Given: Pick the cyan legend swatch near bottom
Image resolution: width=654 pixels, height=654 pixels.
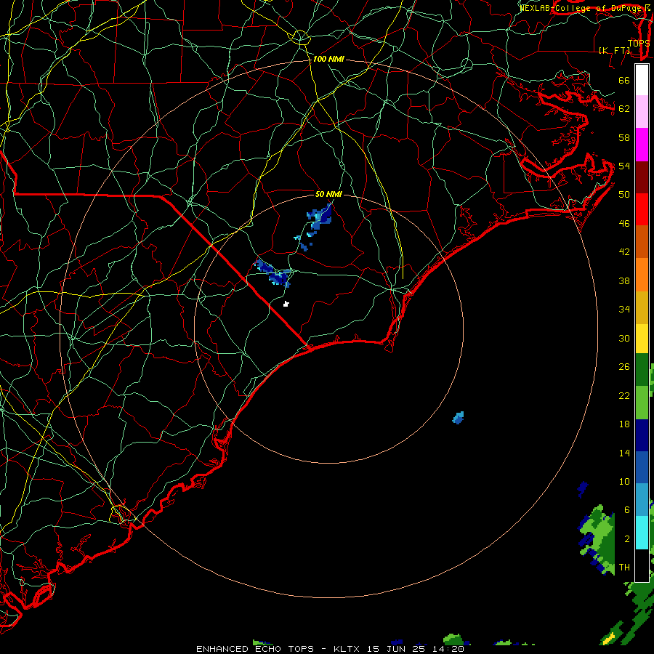Looking at the screenshot, I should tap(642, 533).
